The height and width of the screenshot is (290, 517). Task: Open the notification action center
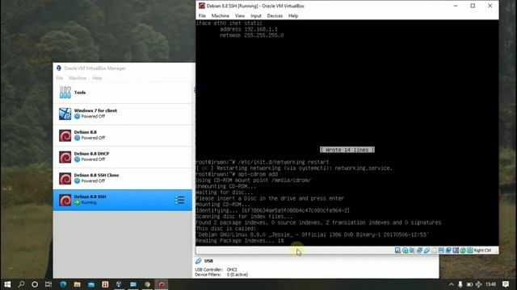pos(506,284)
